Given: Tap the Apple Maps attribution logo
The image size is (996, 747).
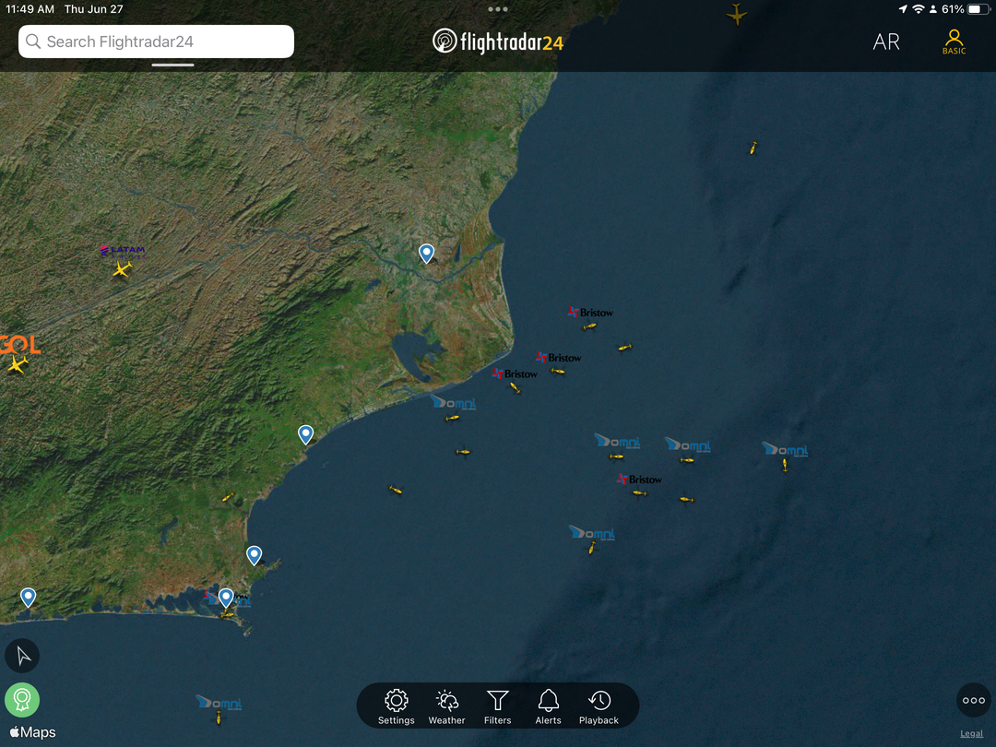Looking at the screenshot, I should tap(32, 732).
